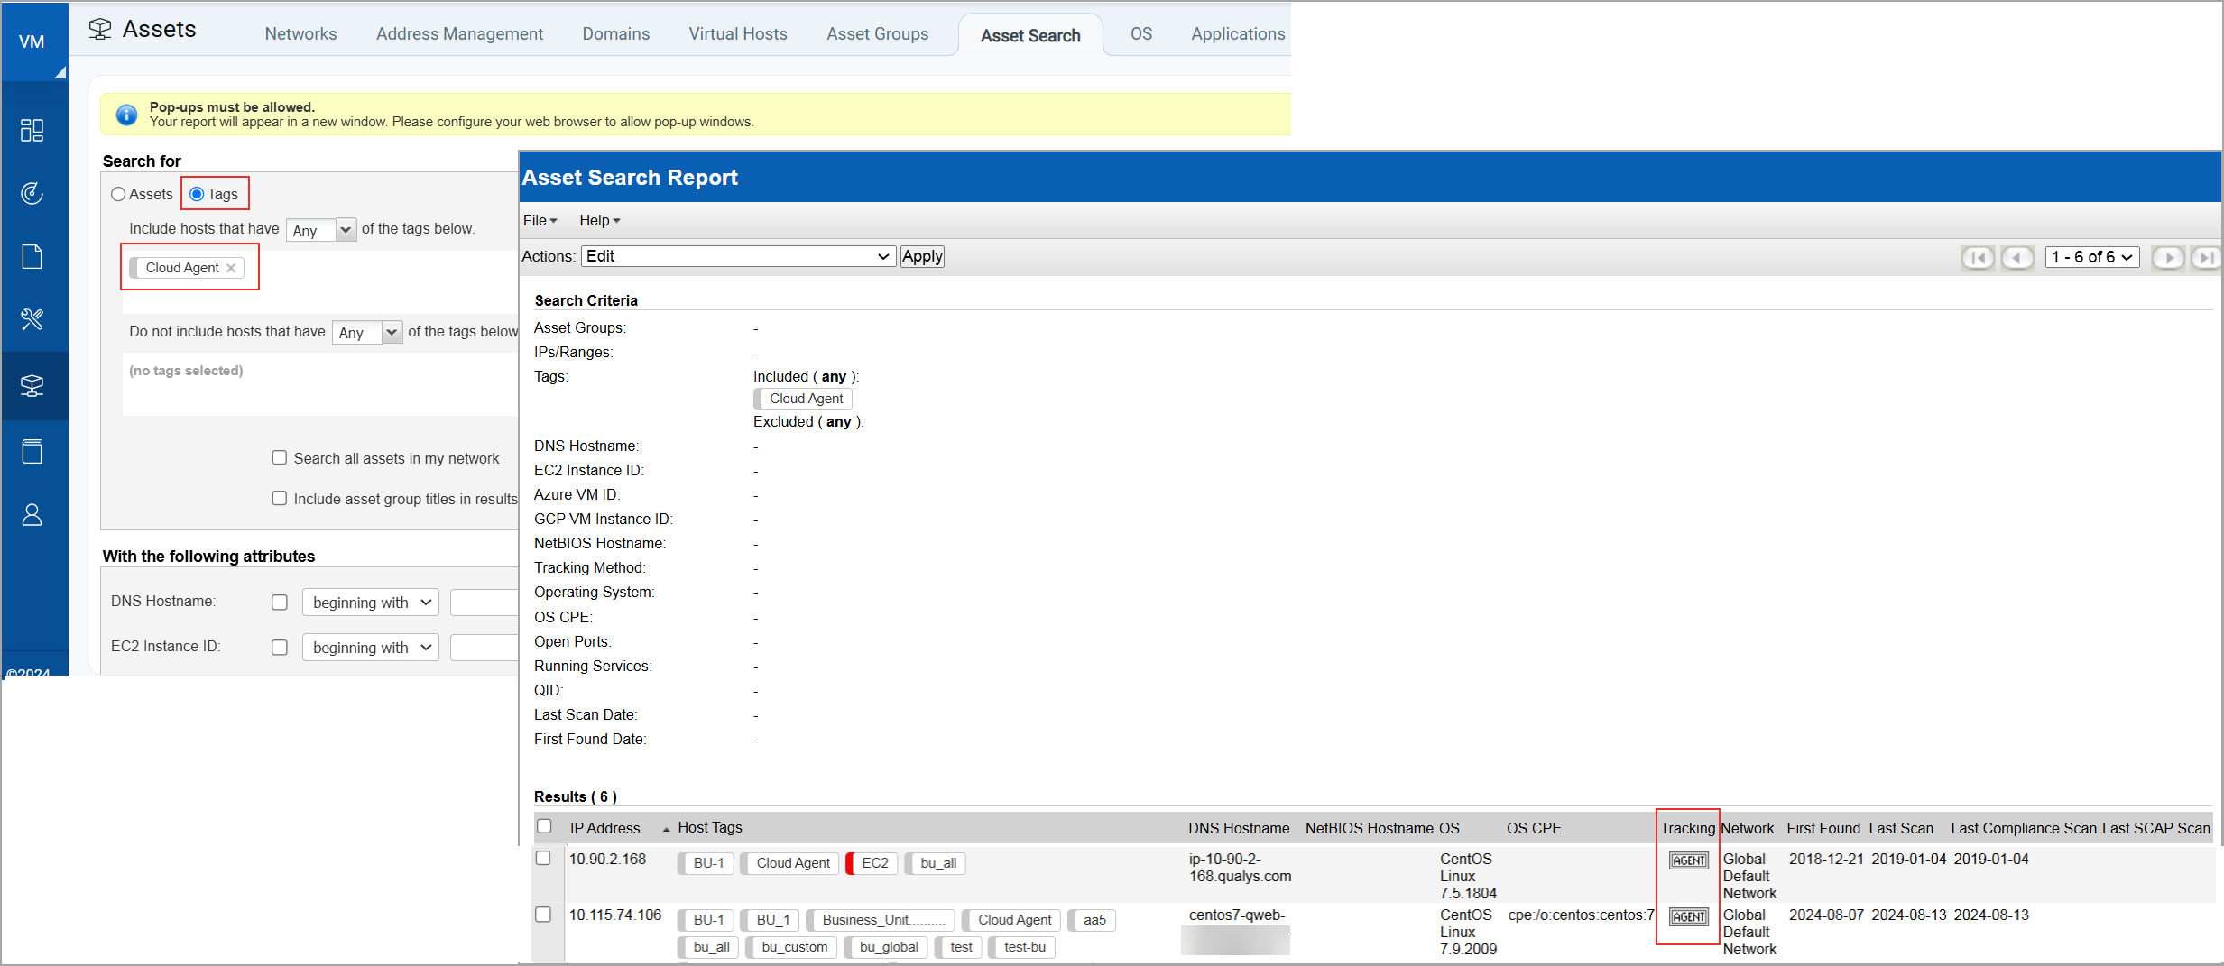Click the Apply button next to Actions
The height and width of the screenshot is (966, 2224).
click(921, 256)
